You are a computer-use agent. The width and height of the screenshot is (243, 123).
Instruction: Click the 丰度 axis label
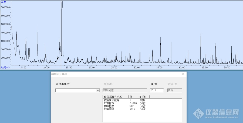click(x=4, y=2)
